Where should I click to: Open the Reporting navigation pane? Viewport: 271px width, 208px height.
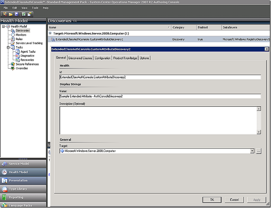tap(23, 197)
